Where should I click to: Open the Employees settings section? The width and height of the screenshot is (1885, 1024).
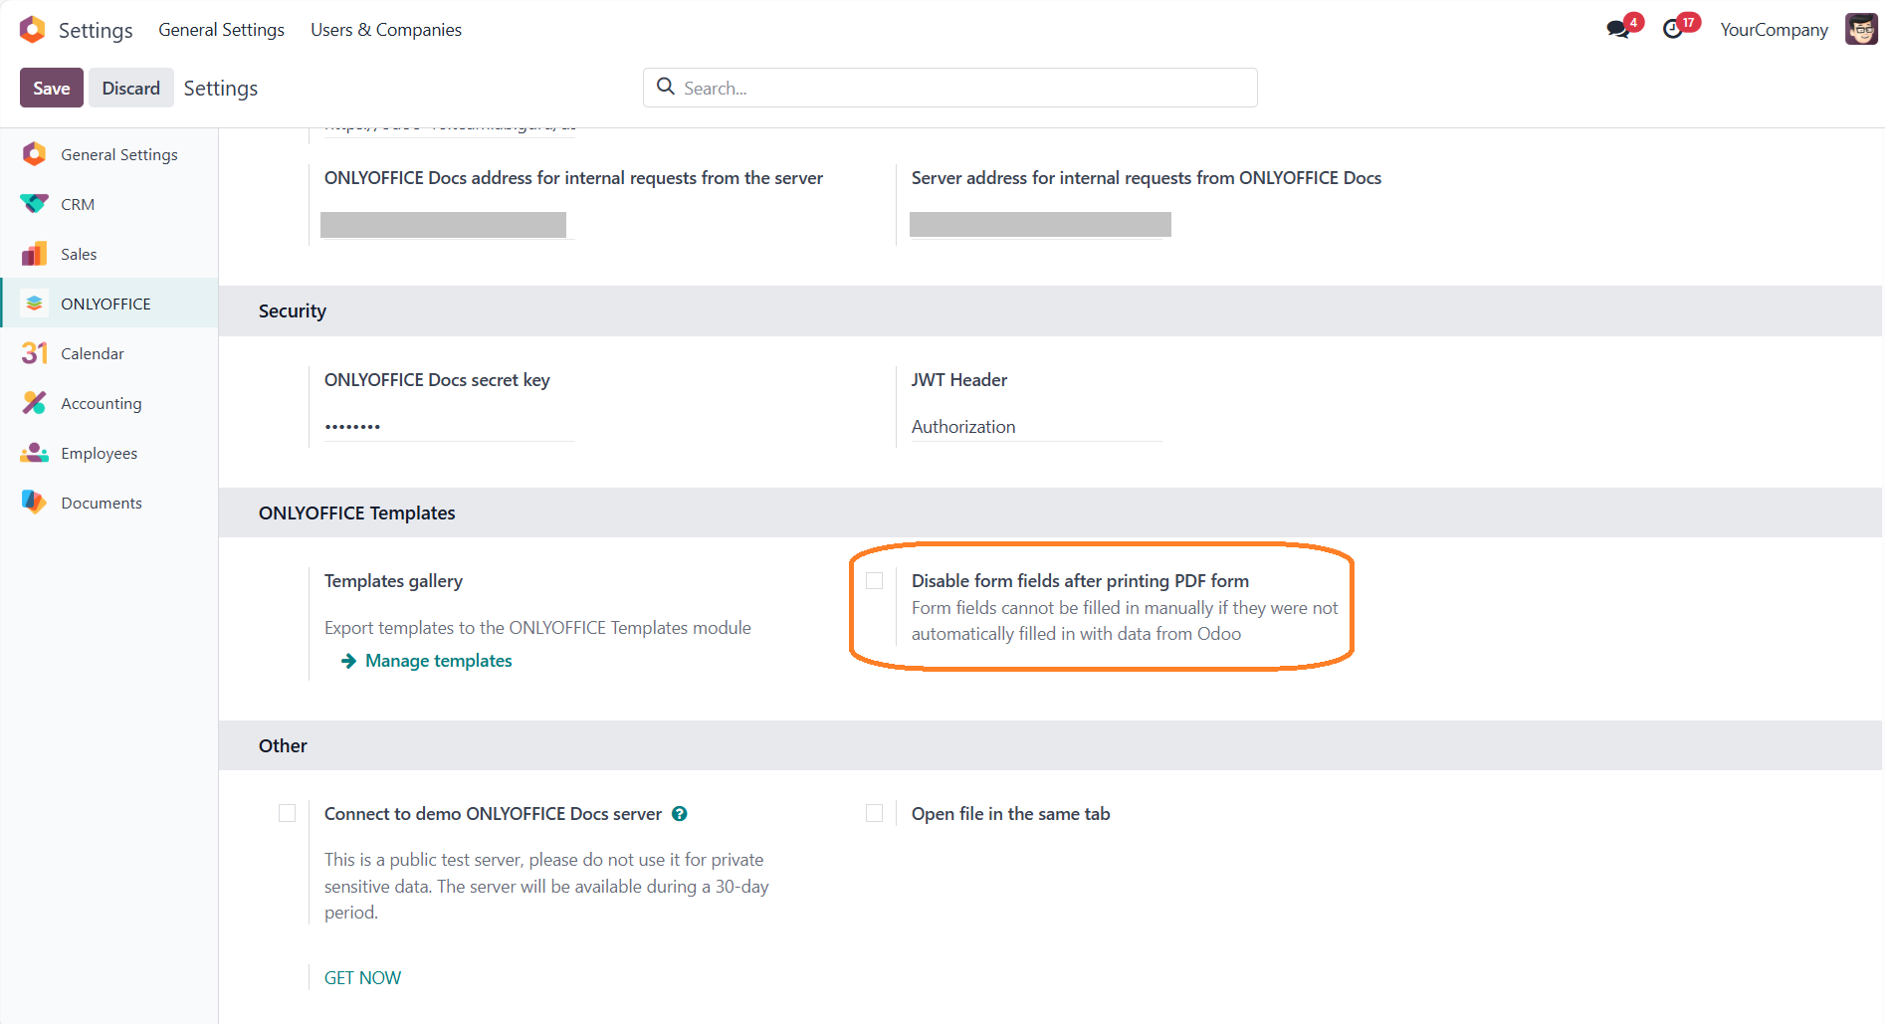pyautogui.click(x=99, y=452)
